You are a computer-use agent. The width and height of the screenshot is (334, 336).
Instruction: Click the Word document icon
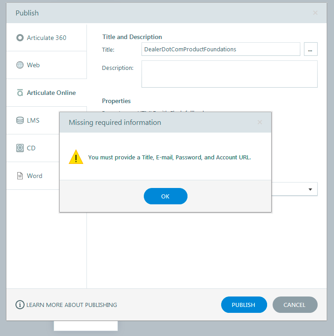pos(20,176)
